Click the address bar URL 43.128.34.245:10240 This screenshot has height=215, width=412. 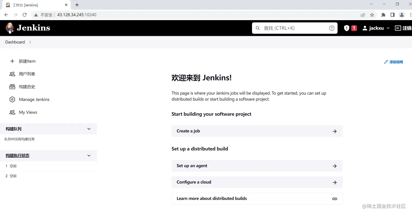(x=77, y=15)
